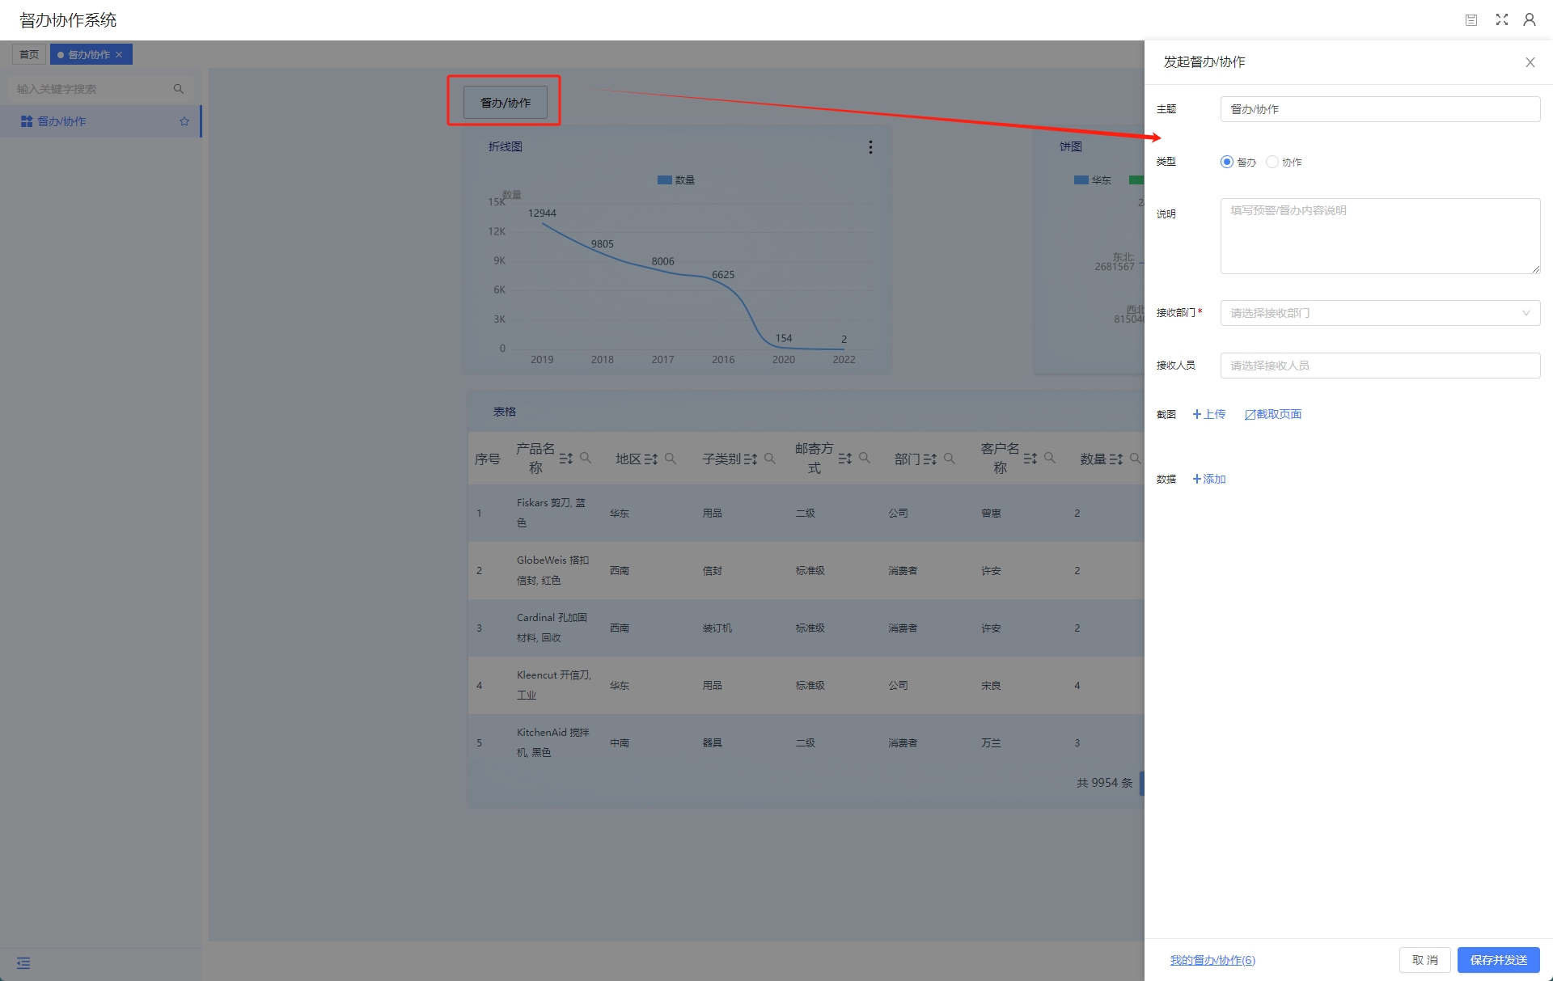Click the 说明 description textarea
Screen dimensions: 1553x981
(x=1380, y=236)
